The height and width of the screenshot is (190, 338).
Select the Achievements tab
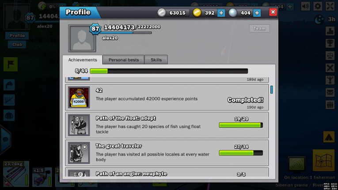83,60
